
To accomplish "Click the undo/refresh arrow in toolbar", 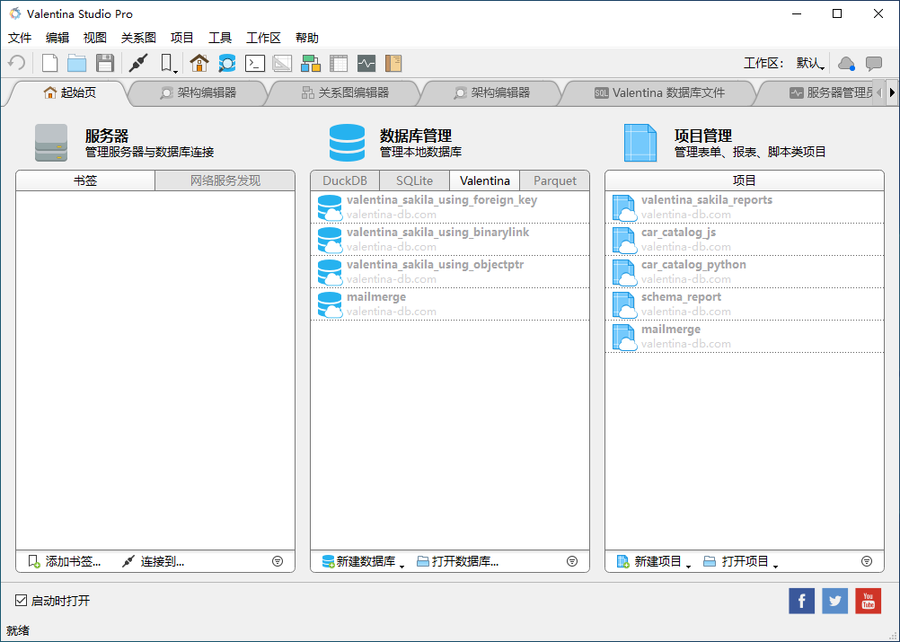I will point(17,63).
